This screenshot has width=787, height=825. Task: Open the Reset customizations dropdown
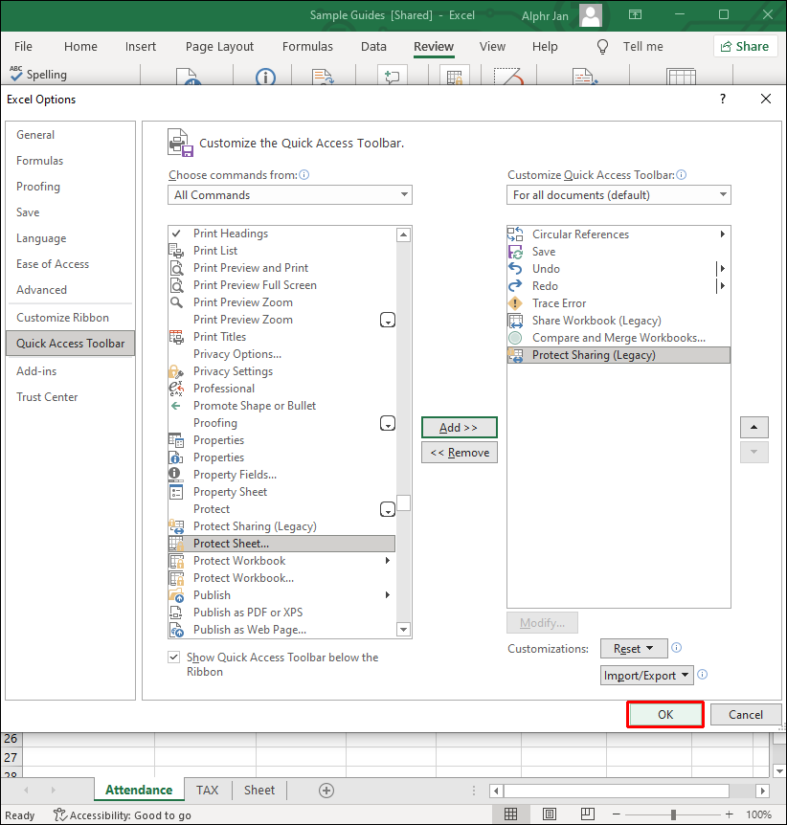pos(634,649)
